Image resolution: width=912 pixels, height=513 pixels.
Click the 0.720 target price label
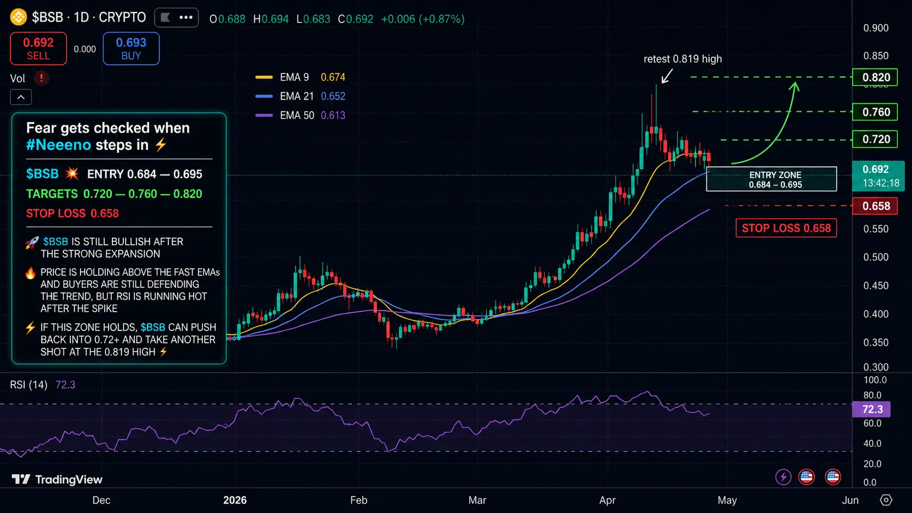click(x=876, y=139)
